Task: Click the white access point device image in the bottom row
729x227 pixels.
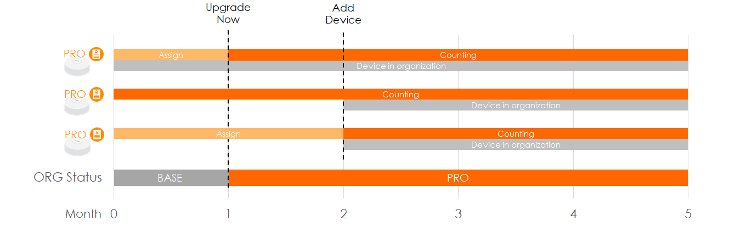Action: 77,147
